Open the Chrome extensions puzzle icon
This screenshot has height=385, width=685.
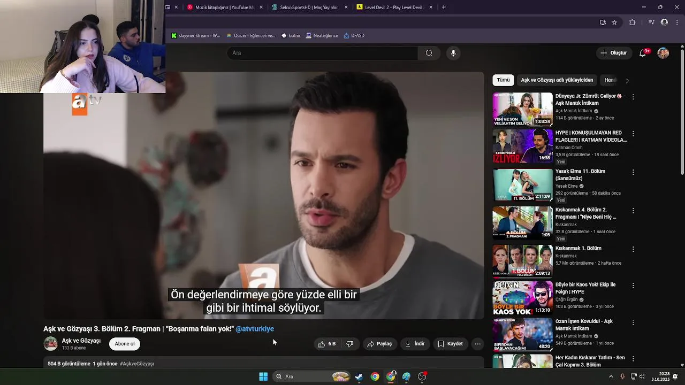coord(633,22)
